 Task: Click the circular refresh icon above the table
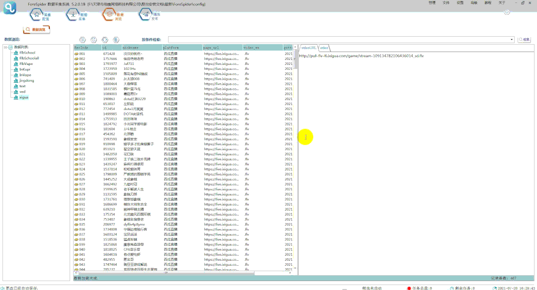(x=105, y=40)
